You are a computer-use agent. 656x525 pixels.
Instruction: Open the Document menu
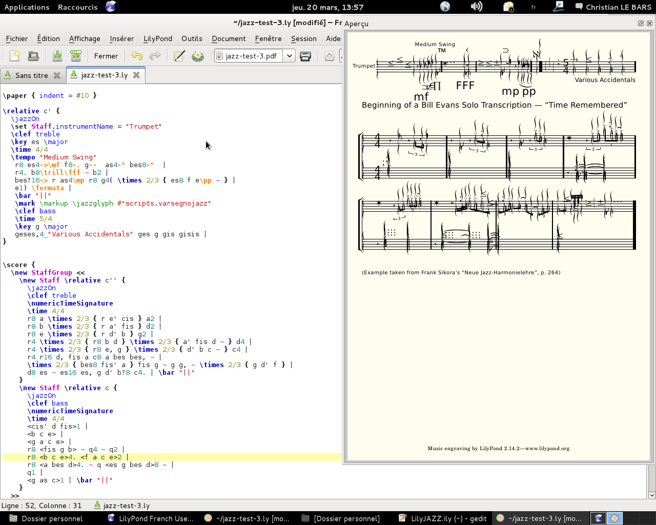tap(229, 38)
